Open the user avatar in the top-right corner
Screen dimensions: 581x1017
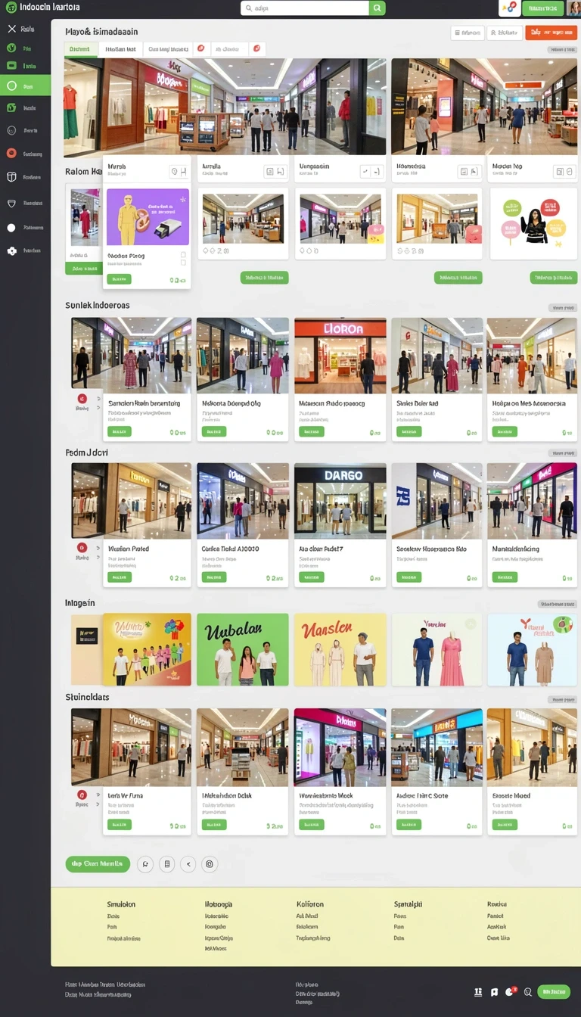[x=573, y=8]
